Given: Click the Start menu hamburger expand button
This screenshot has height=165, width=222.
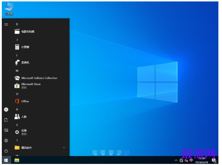Looking at the screenshot, I should pyautogui.click(x=6, y=25).
